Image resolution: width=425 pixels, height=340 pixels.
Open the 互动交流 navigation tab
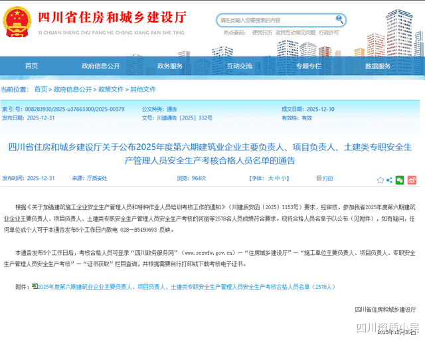(239, 66)
